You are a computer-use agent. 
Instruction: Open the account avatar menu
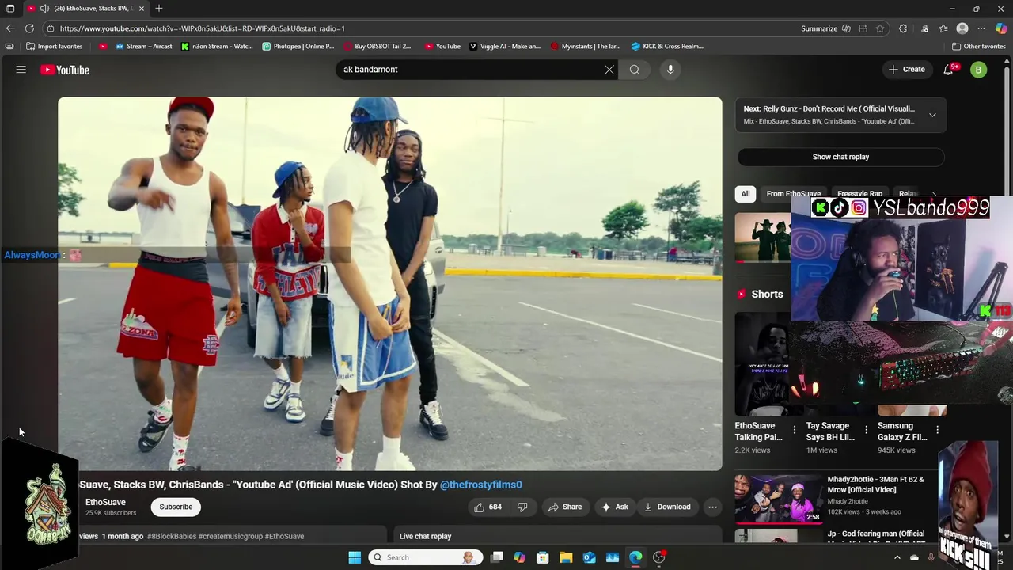click(x=979, y=70)
